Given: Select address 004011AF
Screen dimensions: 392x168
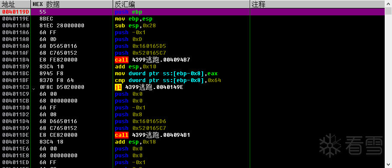Looking at the screenshot, I should tap(15, 53).
